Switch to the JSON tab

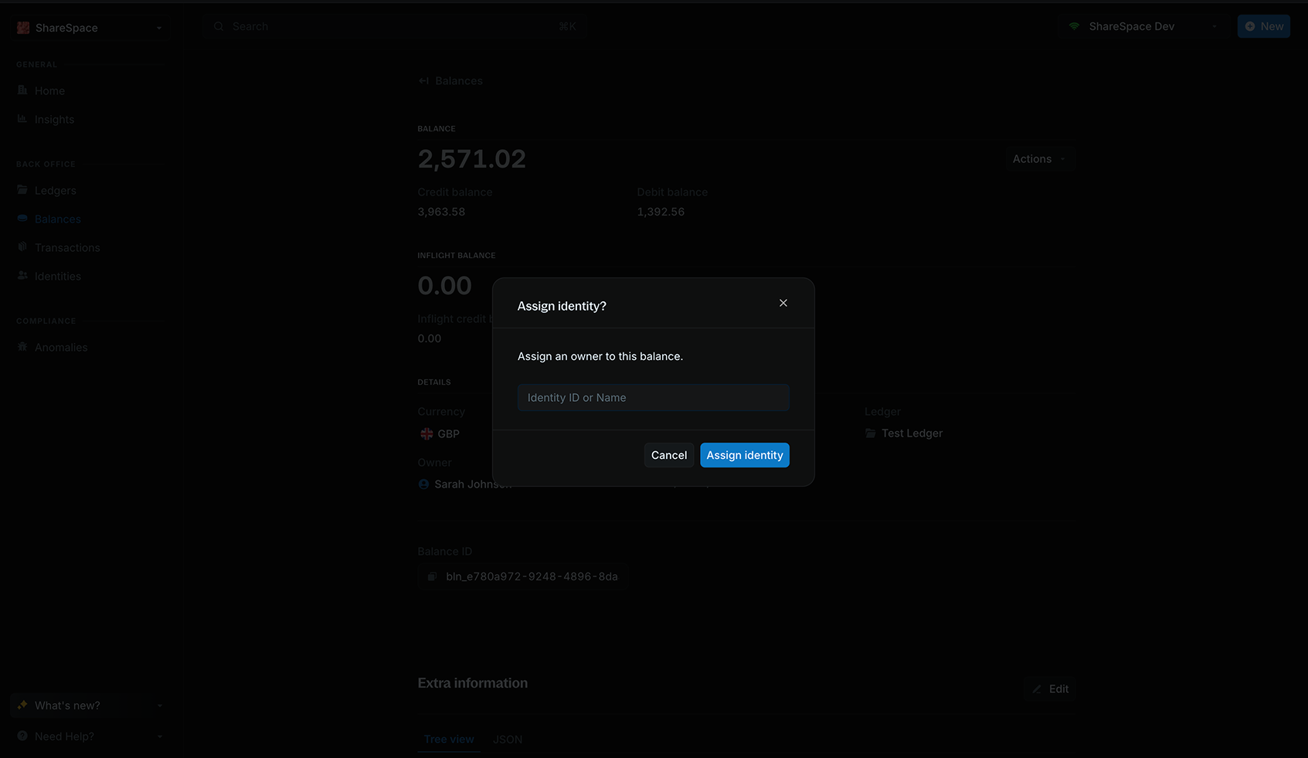(508, 739)
